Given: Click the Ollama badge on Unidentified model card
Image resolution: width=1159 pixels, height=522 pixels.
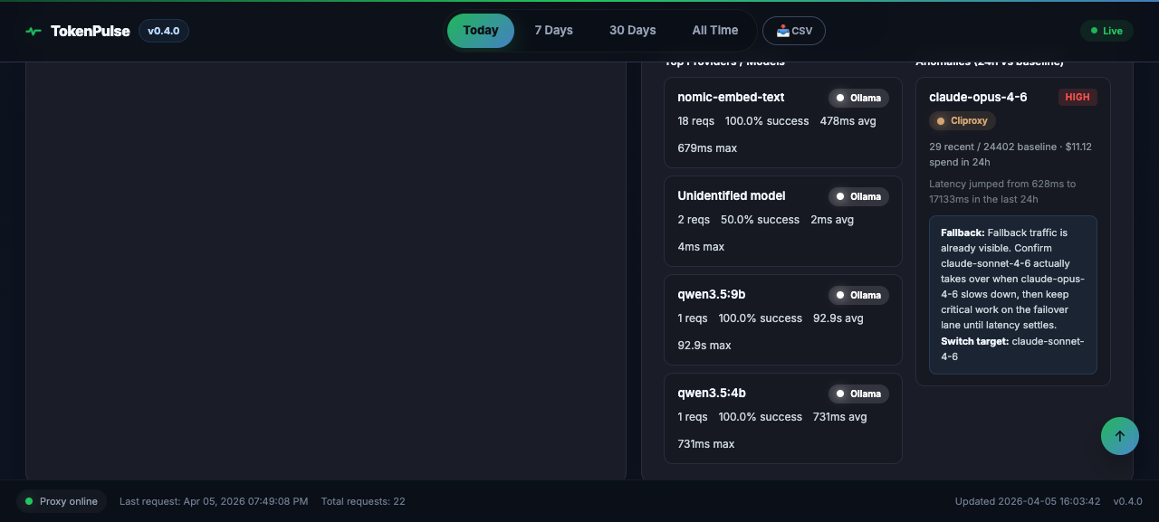Looking at the screenshot, I should click(858, 196).
